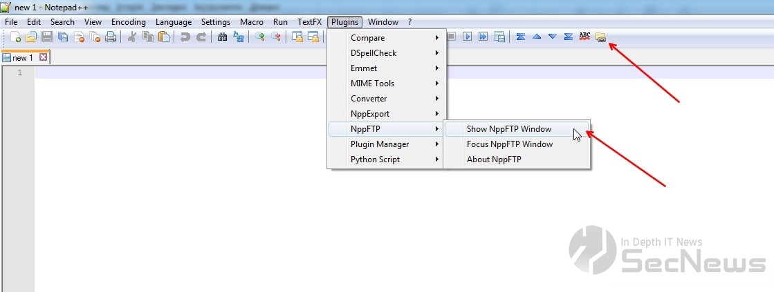
Task: Expand the Python Script submenu
Action: (387, 159)
